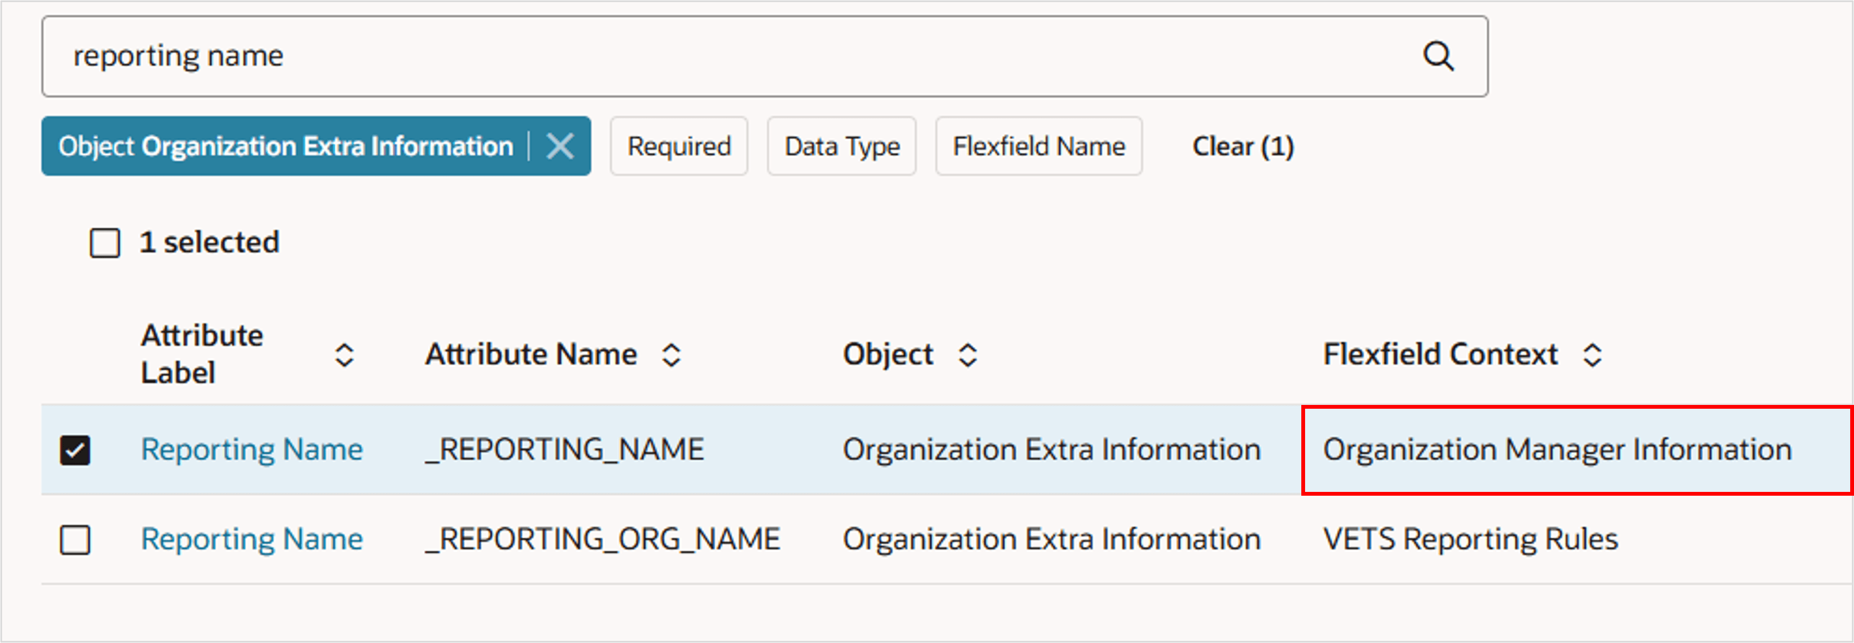This screenshot has height=643, width=1854.
Task: Click the 1 selected label
Action: point(209,242)
